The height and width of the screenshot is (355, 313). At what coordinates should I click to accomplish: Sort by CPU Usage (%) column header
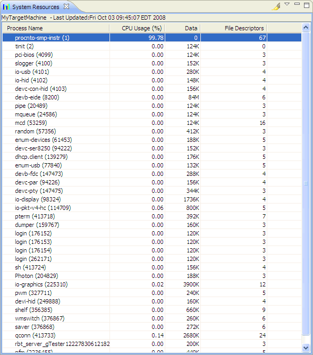tap(138, 28)
